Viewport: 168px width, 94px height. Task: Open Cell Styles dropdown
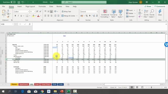(120, 14)
